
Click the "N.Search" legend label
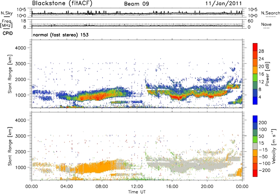coord(270,13)
